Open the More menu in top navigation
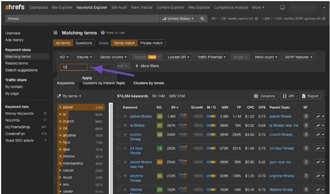330x194 pixels. pyautogui.click(x=258, y=7)
